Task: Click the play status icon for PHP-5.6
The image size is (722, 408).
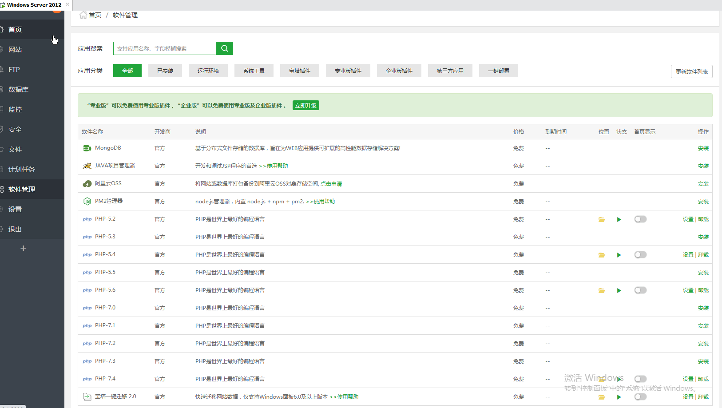Action: click(x=619, y=290)
